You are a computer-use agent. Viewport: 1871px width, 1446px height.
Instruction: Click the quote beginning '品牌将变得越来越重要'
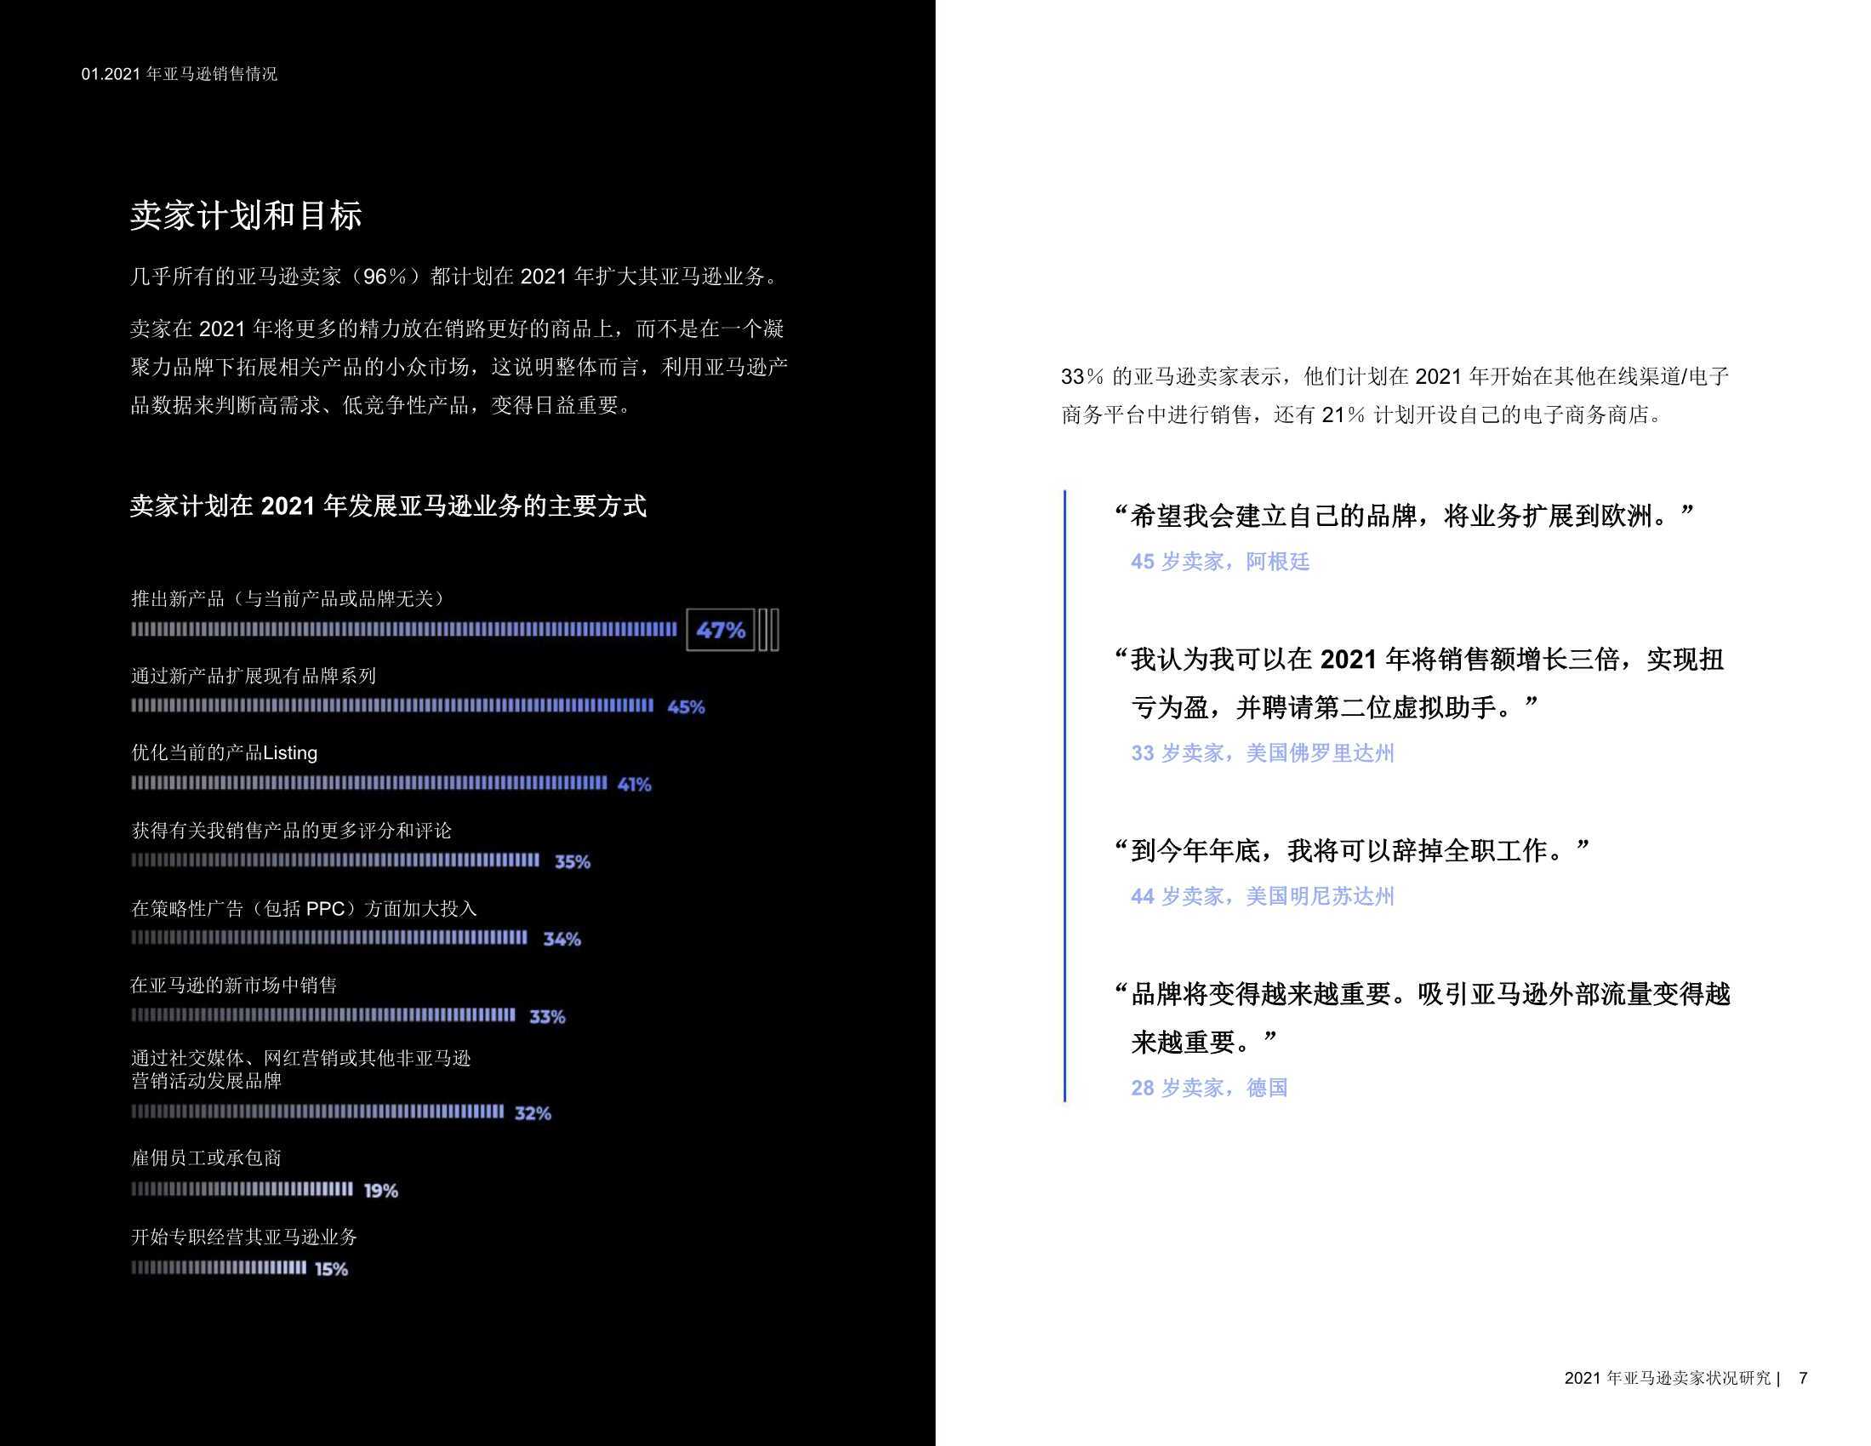1423,1018
